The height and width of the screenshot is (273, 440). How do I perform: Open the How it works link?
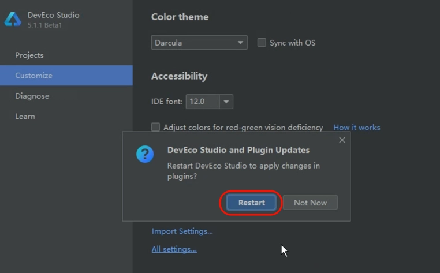(357, 128)
